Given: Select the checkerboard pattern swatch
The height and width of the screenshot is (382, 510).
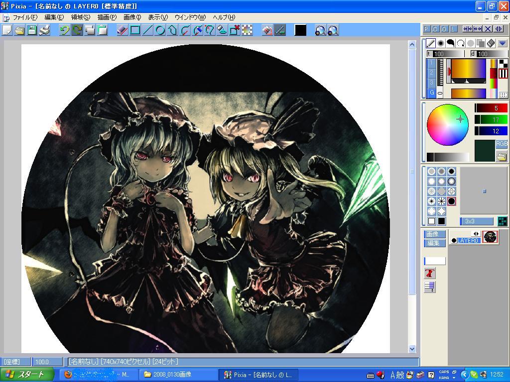Looking at the screenshot, I should pos(503,63).
